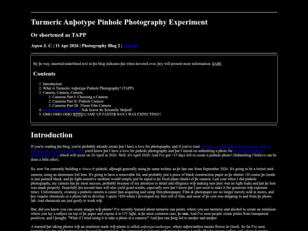
Task: Click 'Cameras Part I: Choosing a Camera'
Action: (x=80, y=97)
